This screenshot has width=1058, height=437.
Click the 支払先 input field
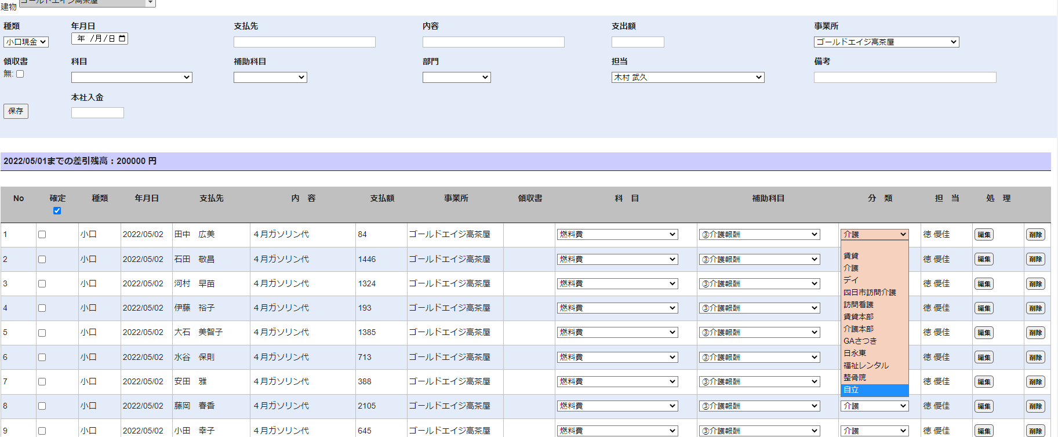304,42
